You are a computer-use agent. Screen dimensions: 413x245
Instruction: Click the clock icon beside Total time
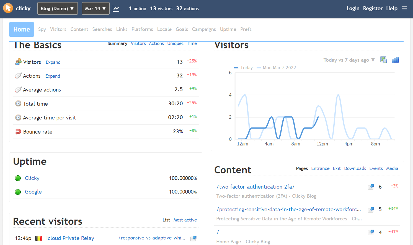[18, 103]
